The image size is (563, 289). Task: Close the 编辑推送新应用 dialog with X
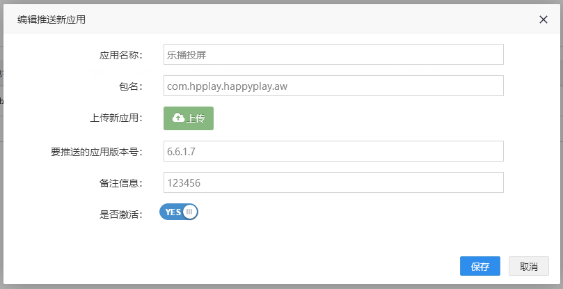[544, 19]
